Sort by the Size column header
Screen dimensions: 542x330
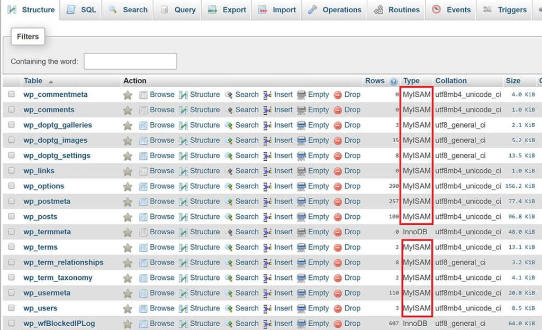(513, 81)
